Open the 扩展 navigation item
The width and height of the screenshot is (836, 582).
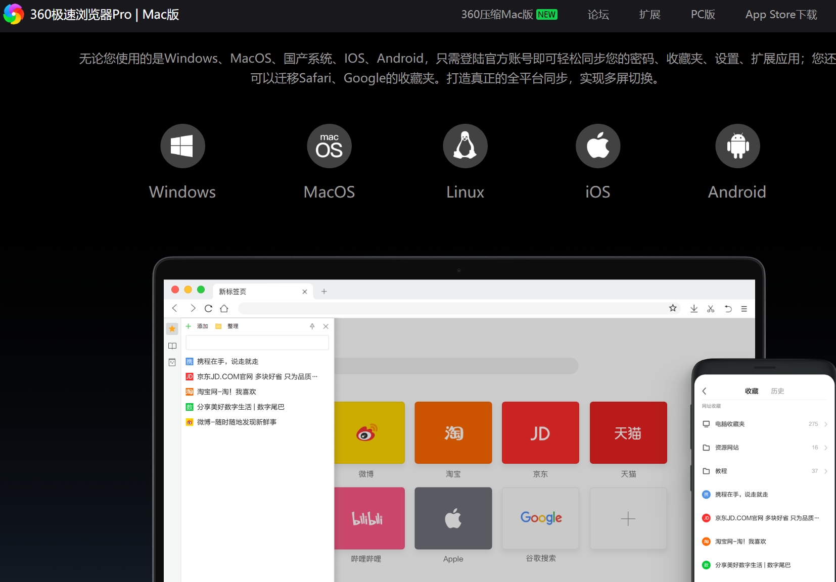point(649,15)
